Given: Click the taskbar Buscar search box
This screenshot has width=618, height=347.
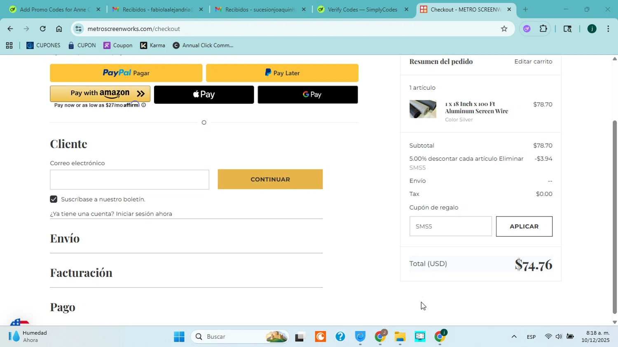Looking at the screenshot, I should [240, 337].
